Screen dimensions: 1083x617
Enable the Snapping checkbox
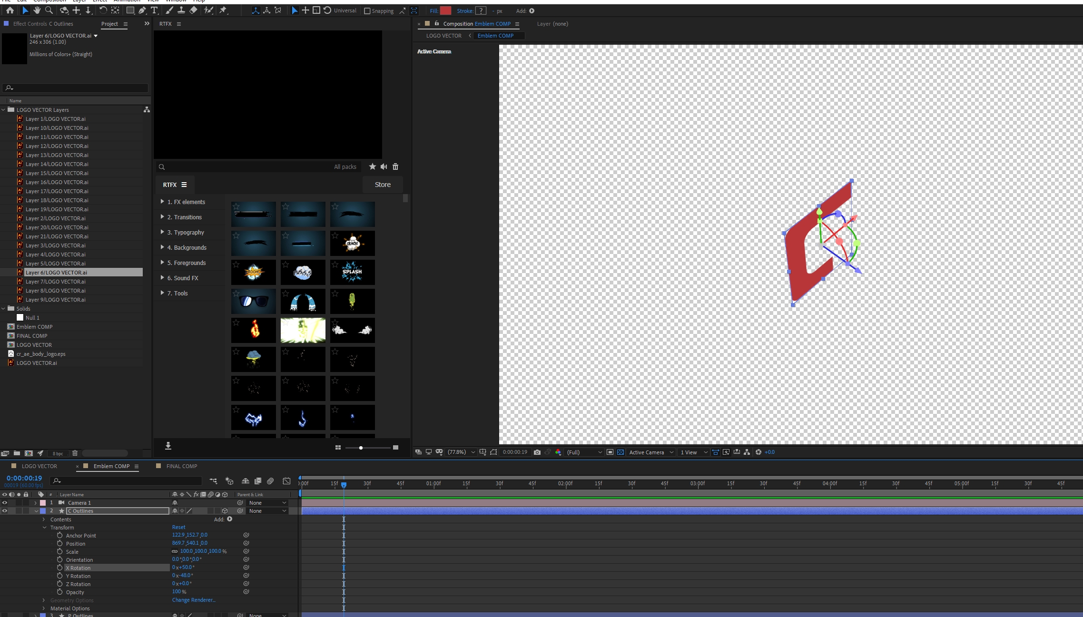click(367, 11)
